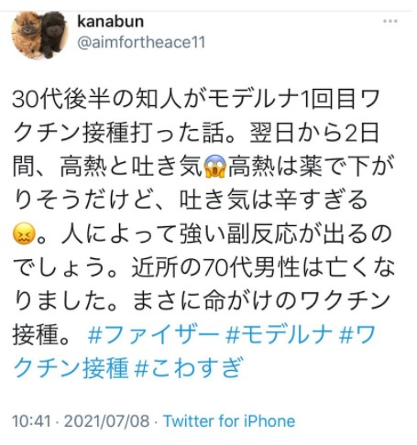
Task: Open the #こわすぎ hashtag
Action: click(x=189, y=367)
